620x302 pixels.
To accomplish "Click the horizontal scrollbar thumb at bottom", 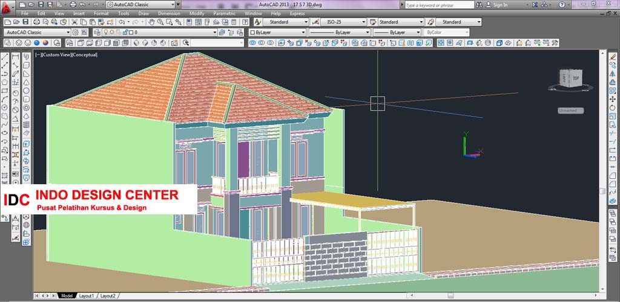I will coord(450,295).
